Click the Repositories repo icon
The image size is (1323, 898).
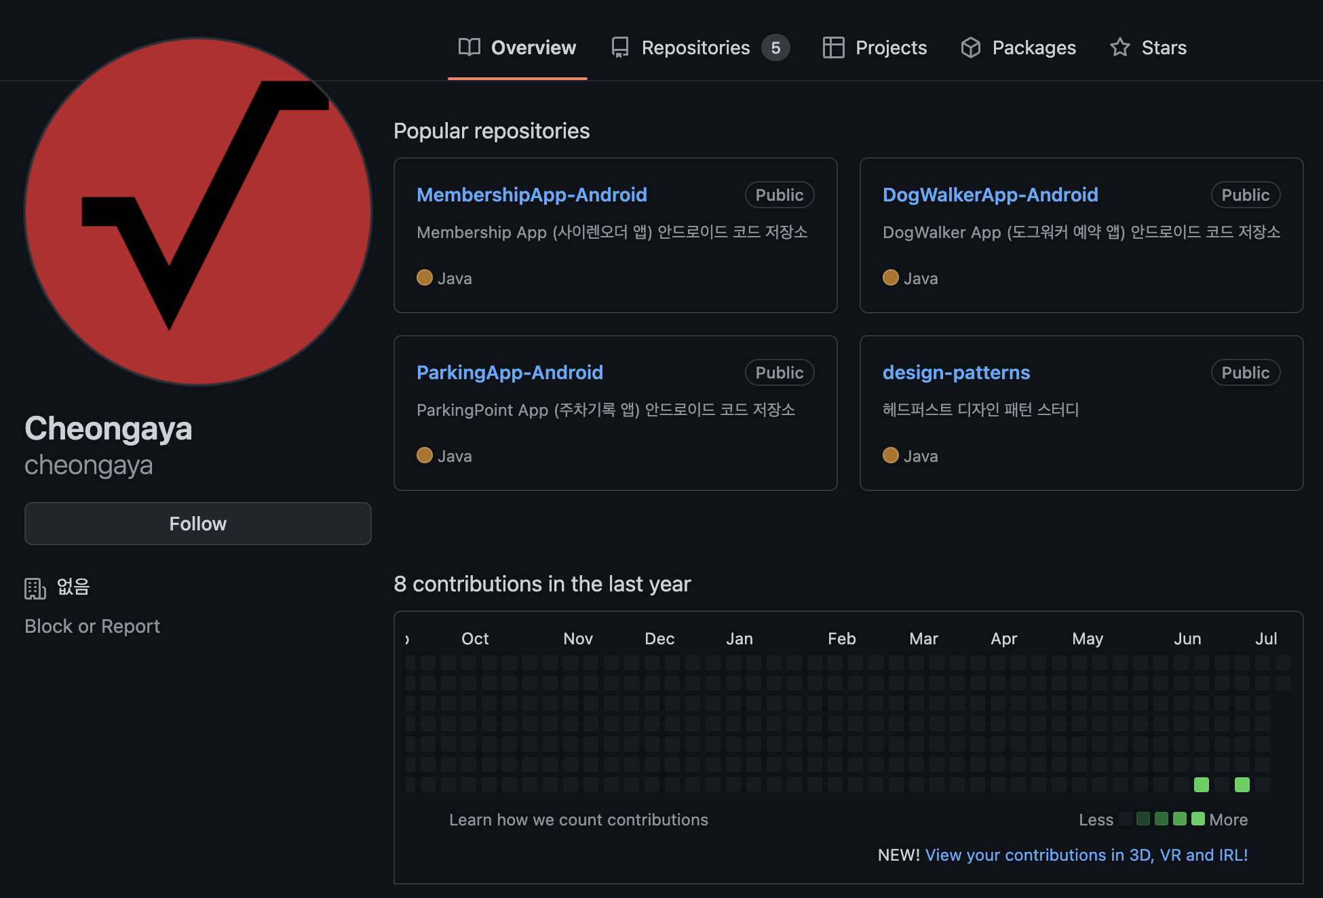coord(620,47)
